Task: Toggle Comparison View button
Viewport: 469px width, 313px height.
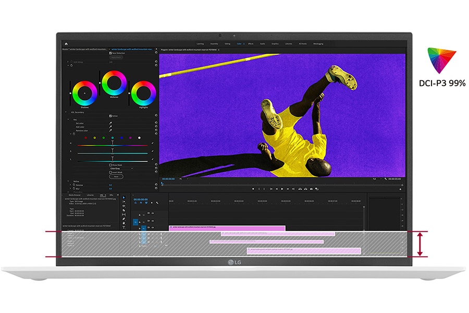Action: [317, 189]
